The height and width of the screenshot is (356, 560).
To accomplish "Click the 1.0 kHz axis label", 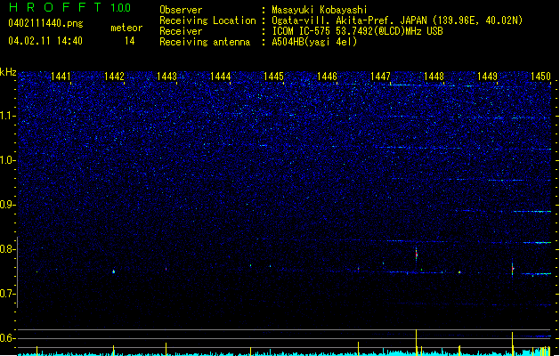I will tap(7, 160).
